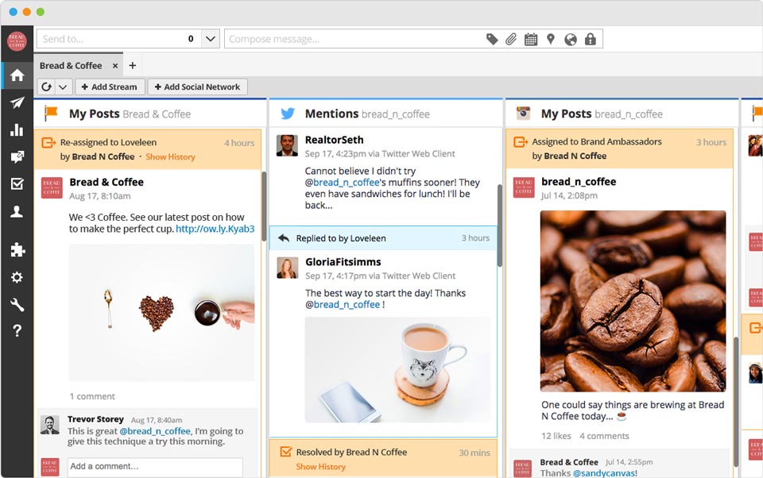Toggle the privacy lock icon
Viewport: 763px width, 478px height.
[x=590, y=39]
